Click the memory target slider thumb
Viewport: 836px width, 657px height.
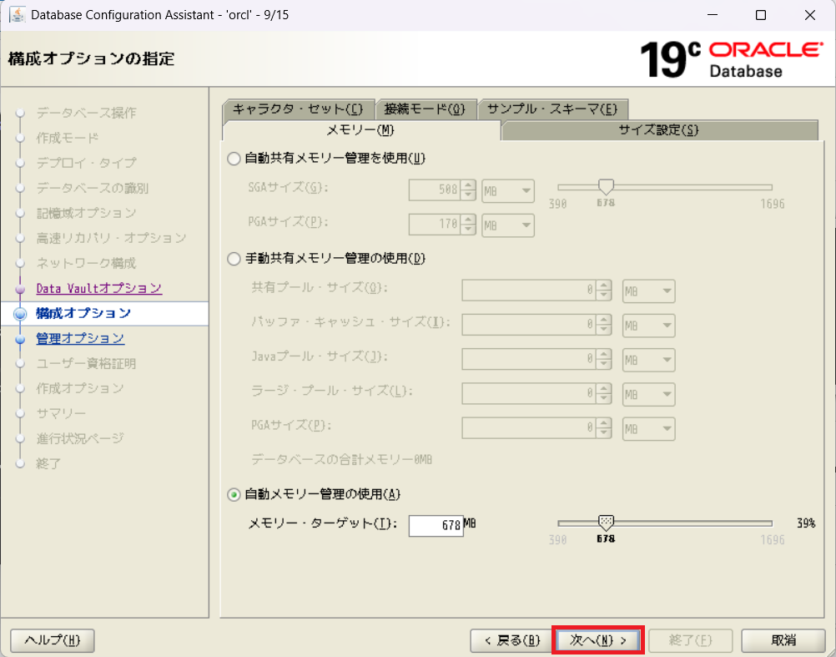(x=607, y=523)
